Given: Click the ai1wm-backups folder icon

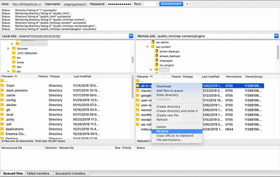Looking at the screenshot, I should (156, 51).
